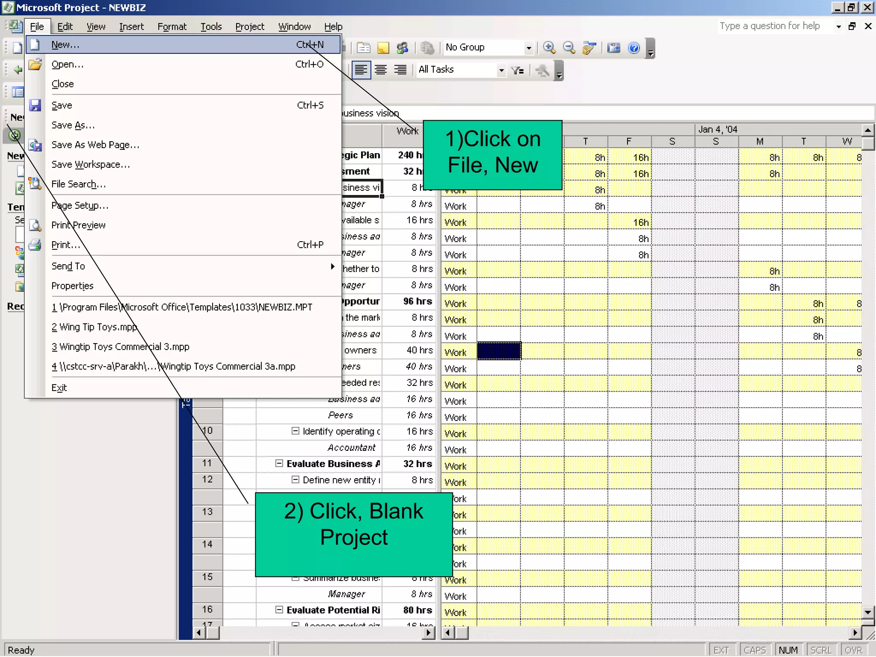
Task: Choose Save As... in File menu
Action: (183, 125)
